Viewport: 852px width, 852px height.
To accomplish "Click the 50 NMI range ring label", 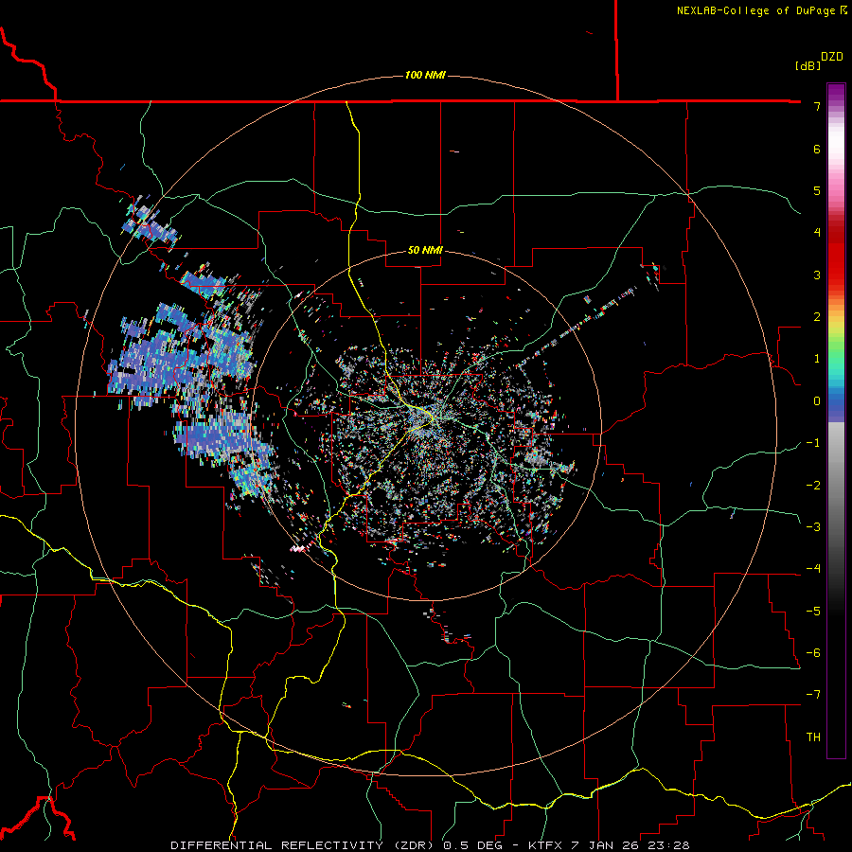I will pyautogui.click(x=425, y=250).
